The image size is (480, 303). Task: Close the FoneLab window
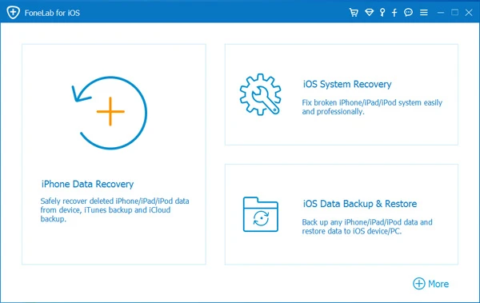click(469, 13)
